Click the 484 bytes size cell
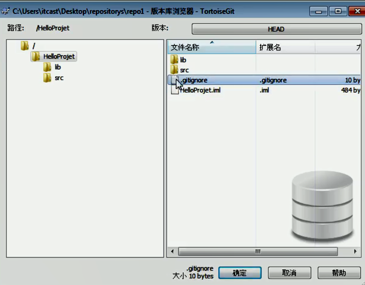This screenshot has height=285, width=365. point(351,90)
